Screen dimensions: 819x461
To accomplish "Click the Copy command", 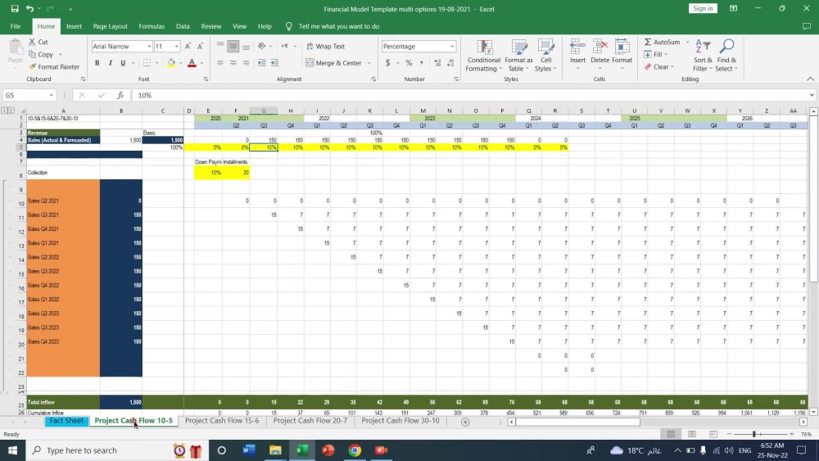I will (41, 54).
